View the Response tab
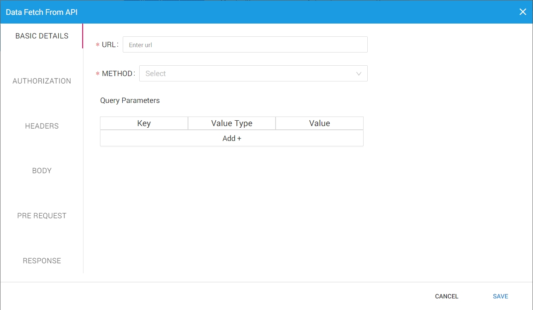The width and height of the screenshot is (533, 310). [x=42, y=261]
